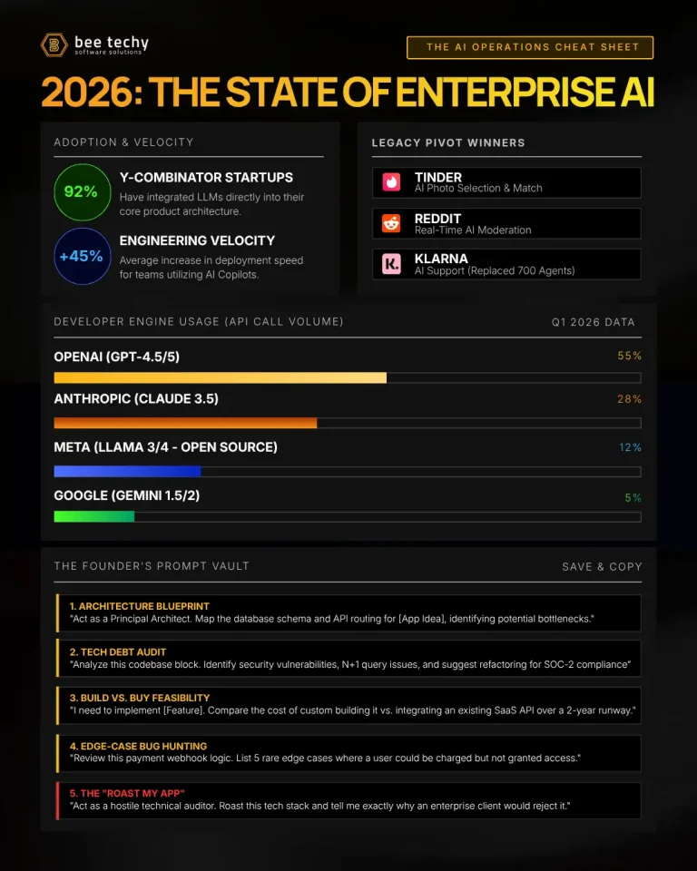Viewport: 697px width, 871px height.
Task: Click the Meta blue usage bar
Action: [x=127, y=471]
